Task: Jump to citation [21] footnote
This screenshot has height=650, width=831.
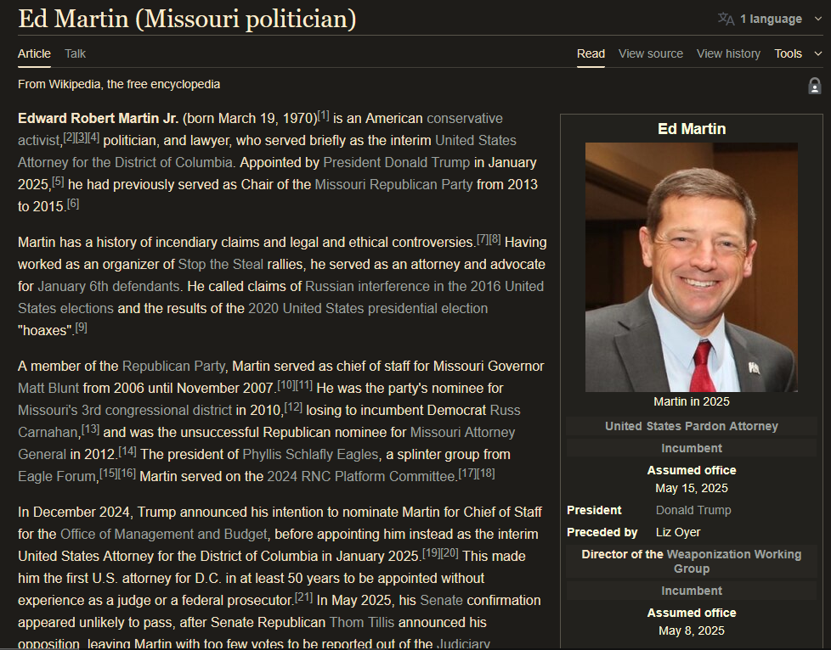Action: coord(303,597)
